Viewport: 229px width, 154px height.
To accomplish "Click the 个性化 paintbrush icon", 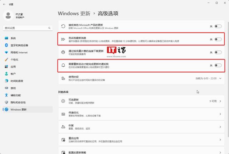I will pos(6,59).
